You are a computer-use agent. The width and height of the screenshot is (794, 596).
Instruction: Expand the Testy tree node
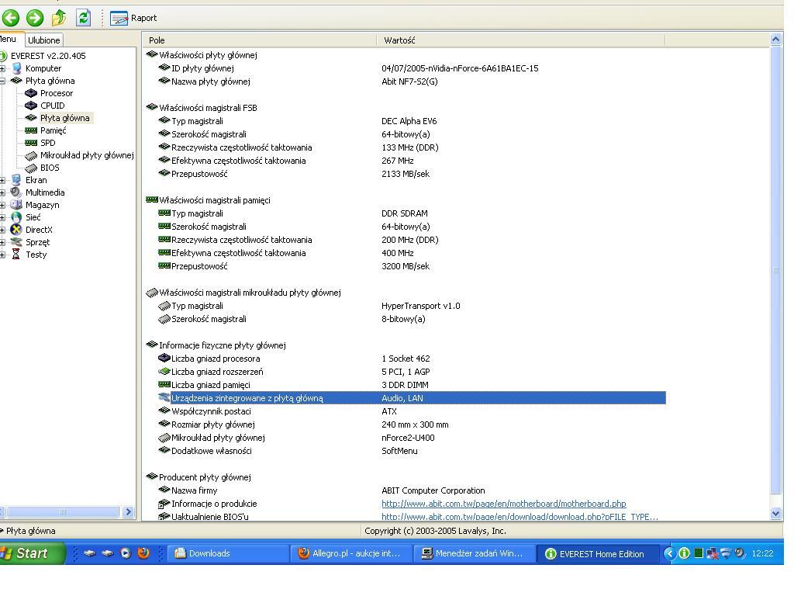pyautogui.click(x=2, y=255)
